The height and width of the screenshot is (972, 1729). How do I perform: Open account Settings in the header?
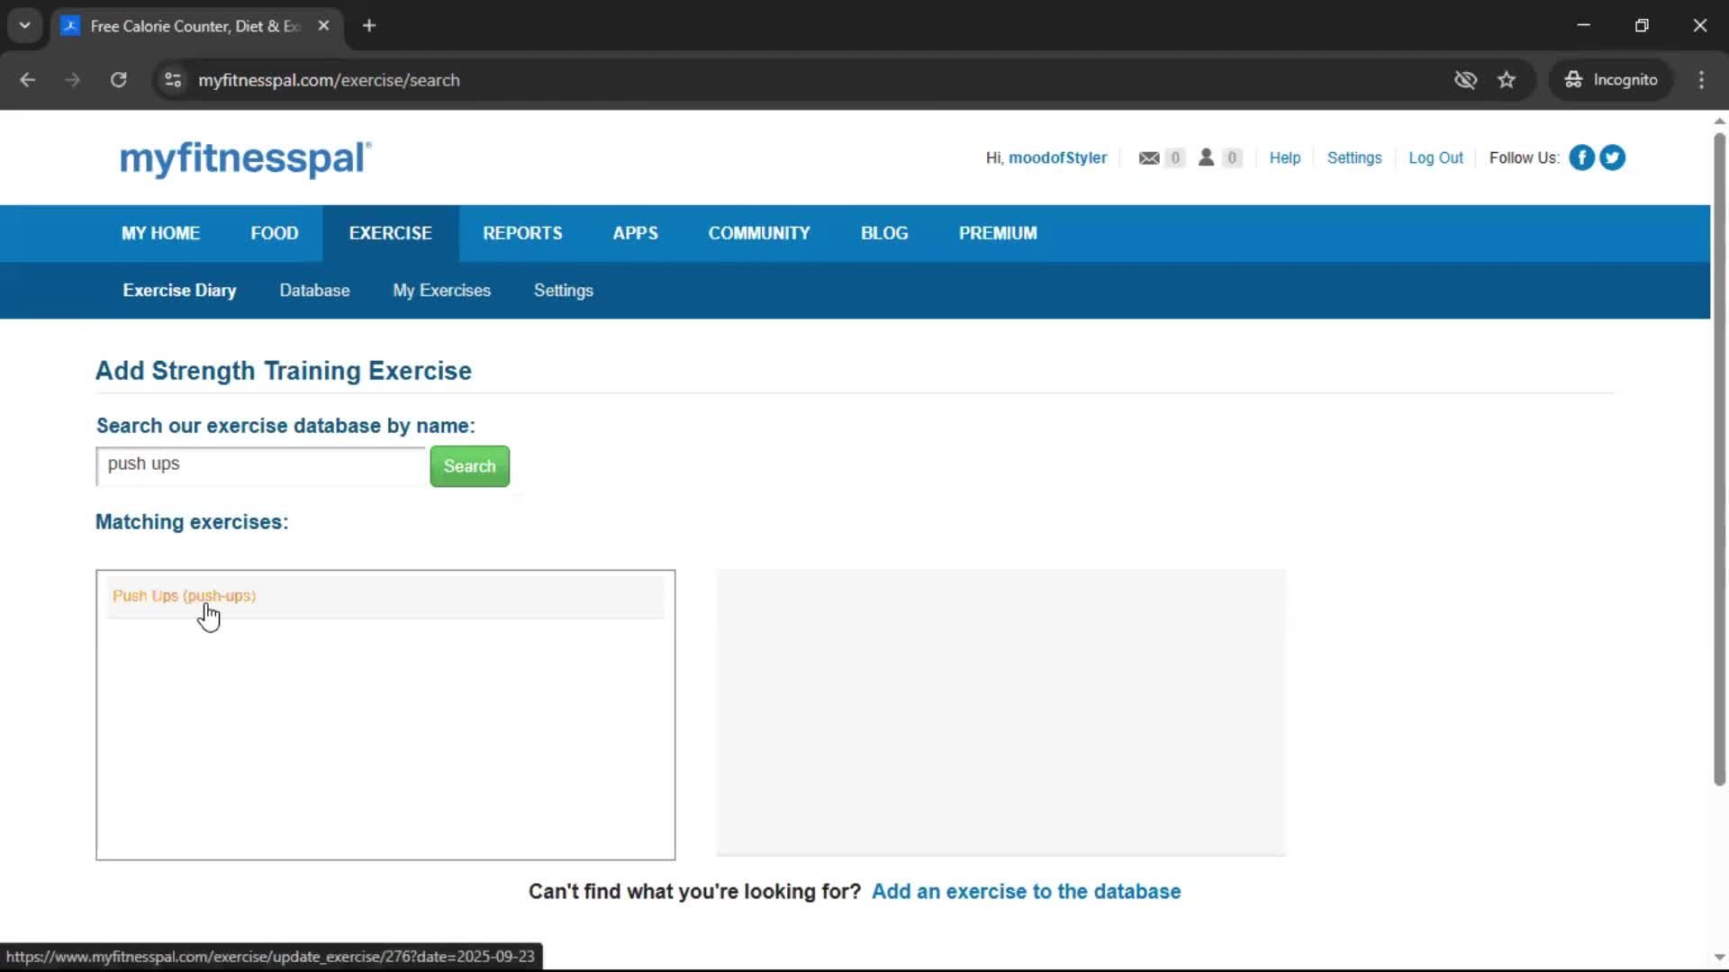click(1354, 157)
